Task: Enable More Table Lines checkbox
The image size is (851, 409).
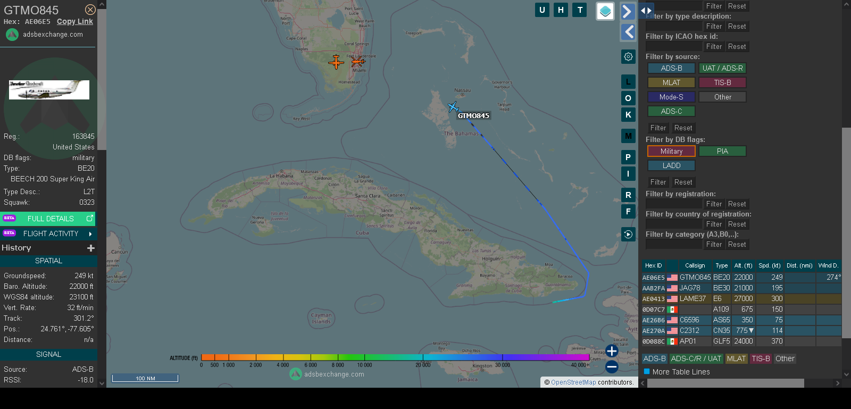Action: pyautogui.click(x=647, y=372)
